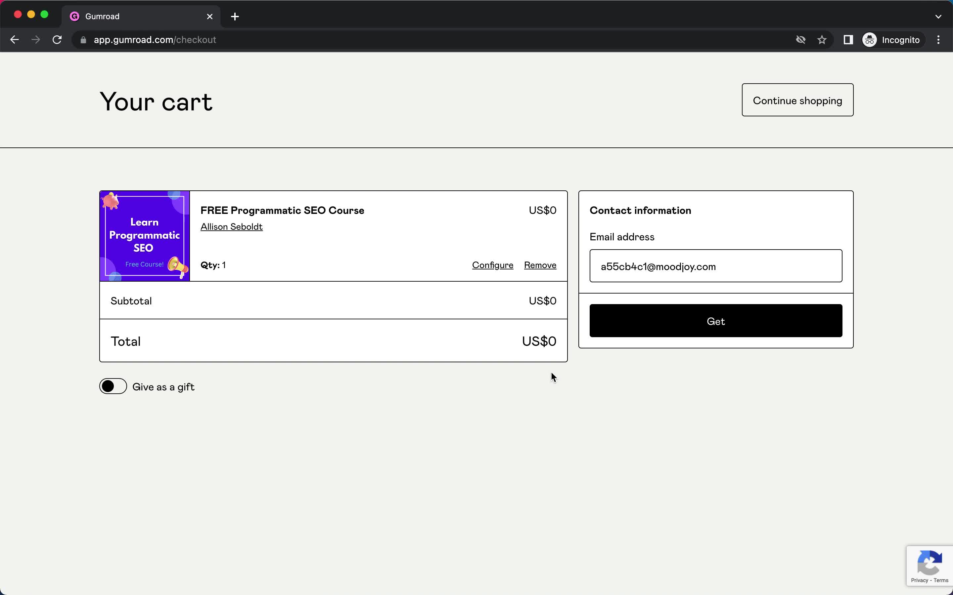
Task: Open the reCAPTCHA Terms link
Action: [941, 580]
